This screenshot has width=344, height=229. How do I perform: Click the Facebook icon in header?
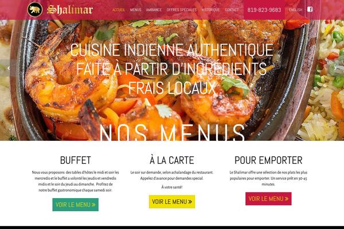[310, 9]
